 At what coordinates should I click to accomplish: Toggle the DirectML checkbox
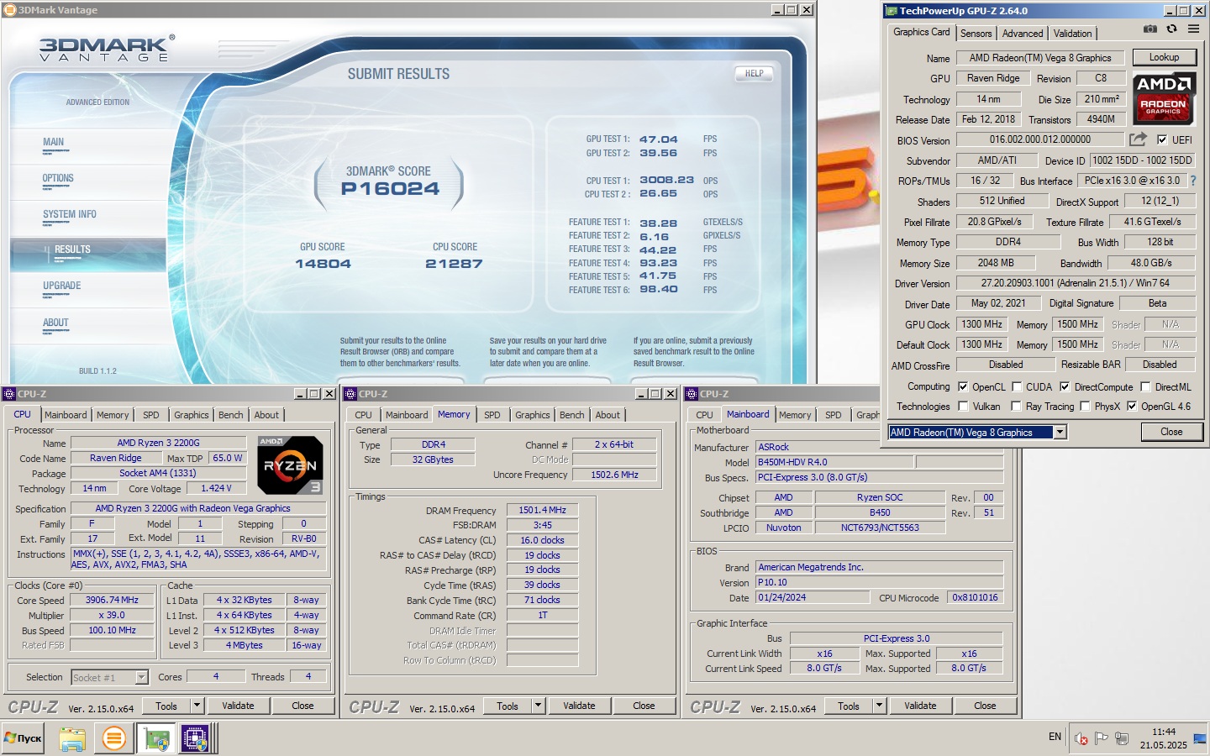point(1145,386)
